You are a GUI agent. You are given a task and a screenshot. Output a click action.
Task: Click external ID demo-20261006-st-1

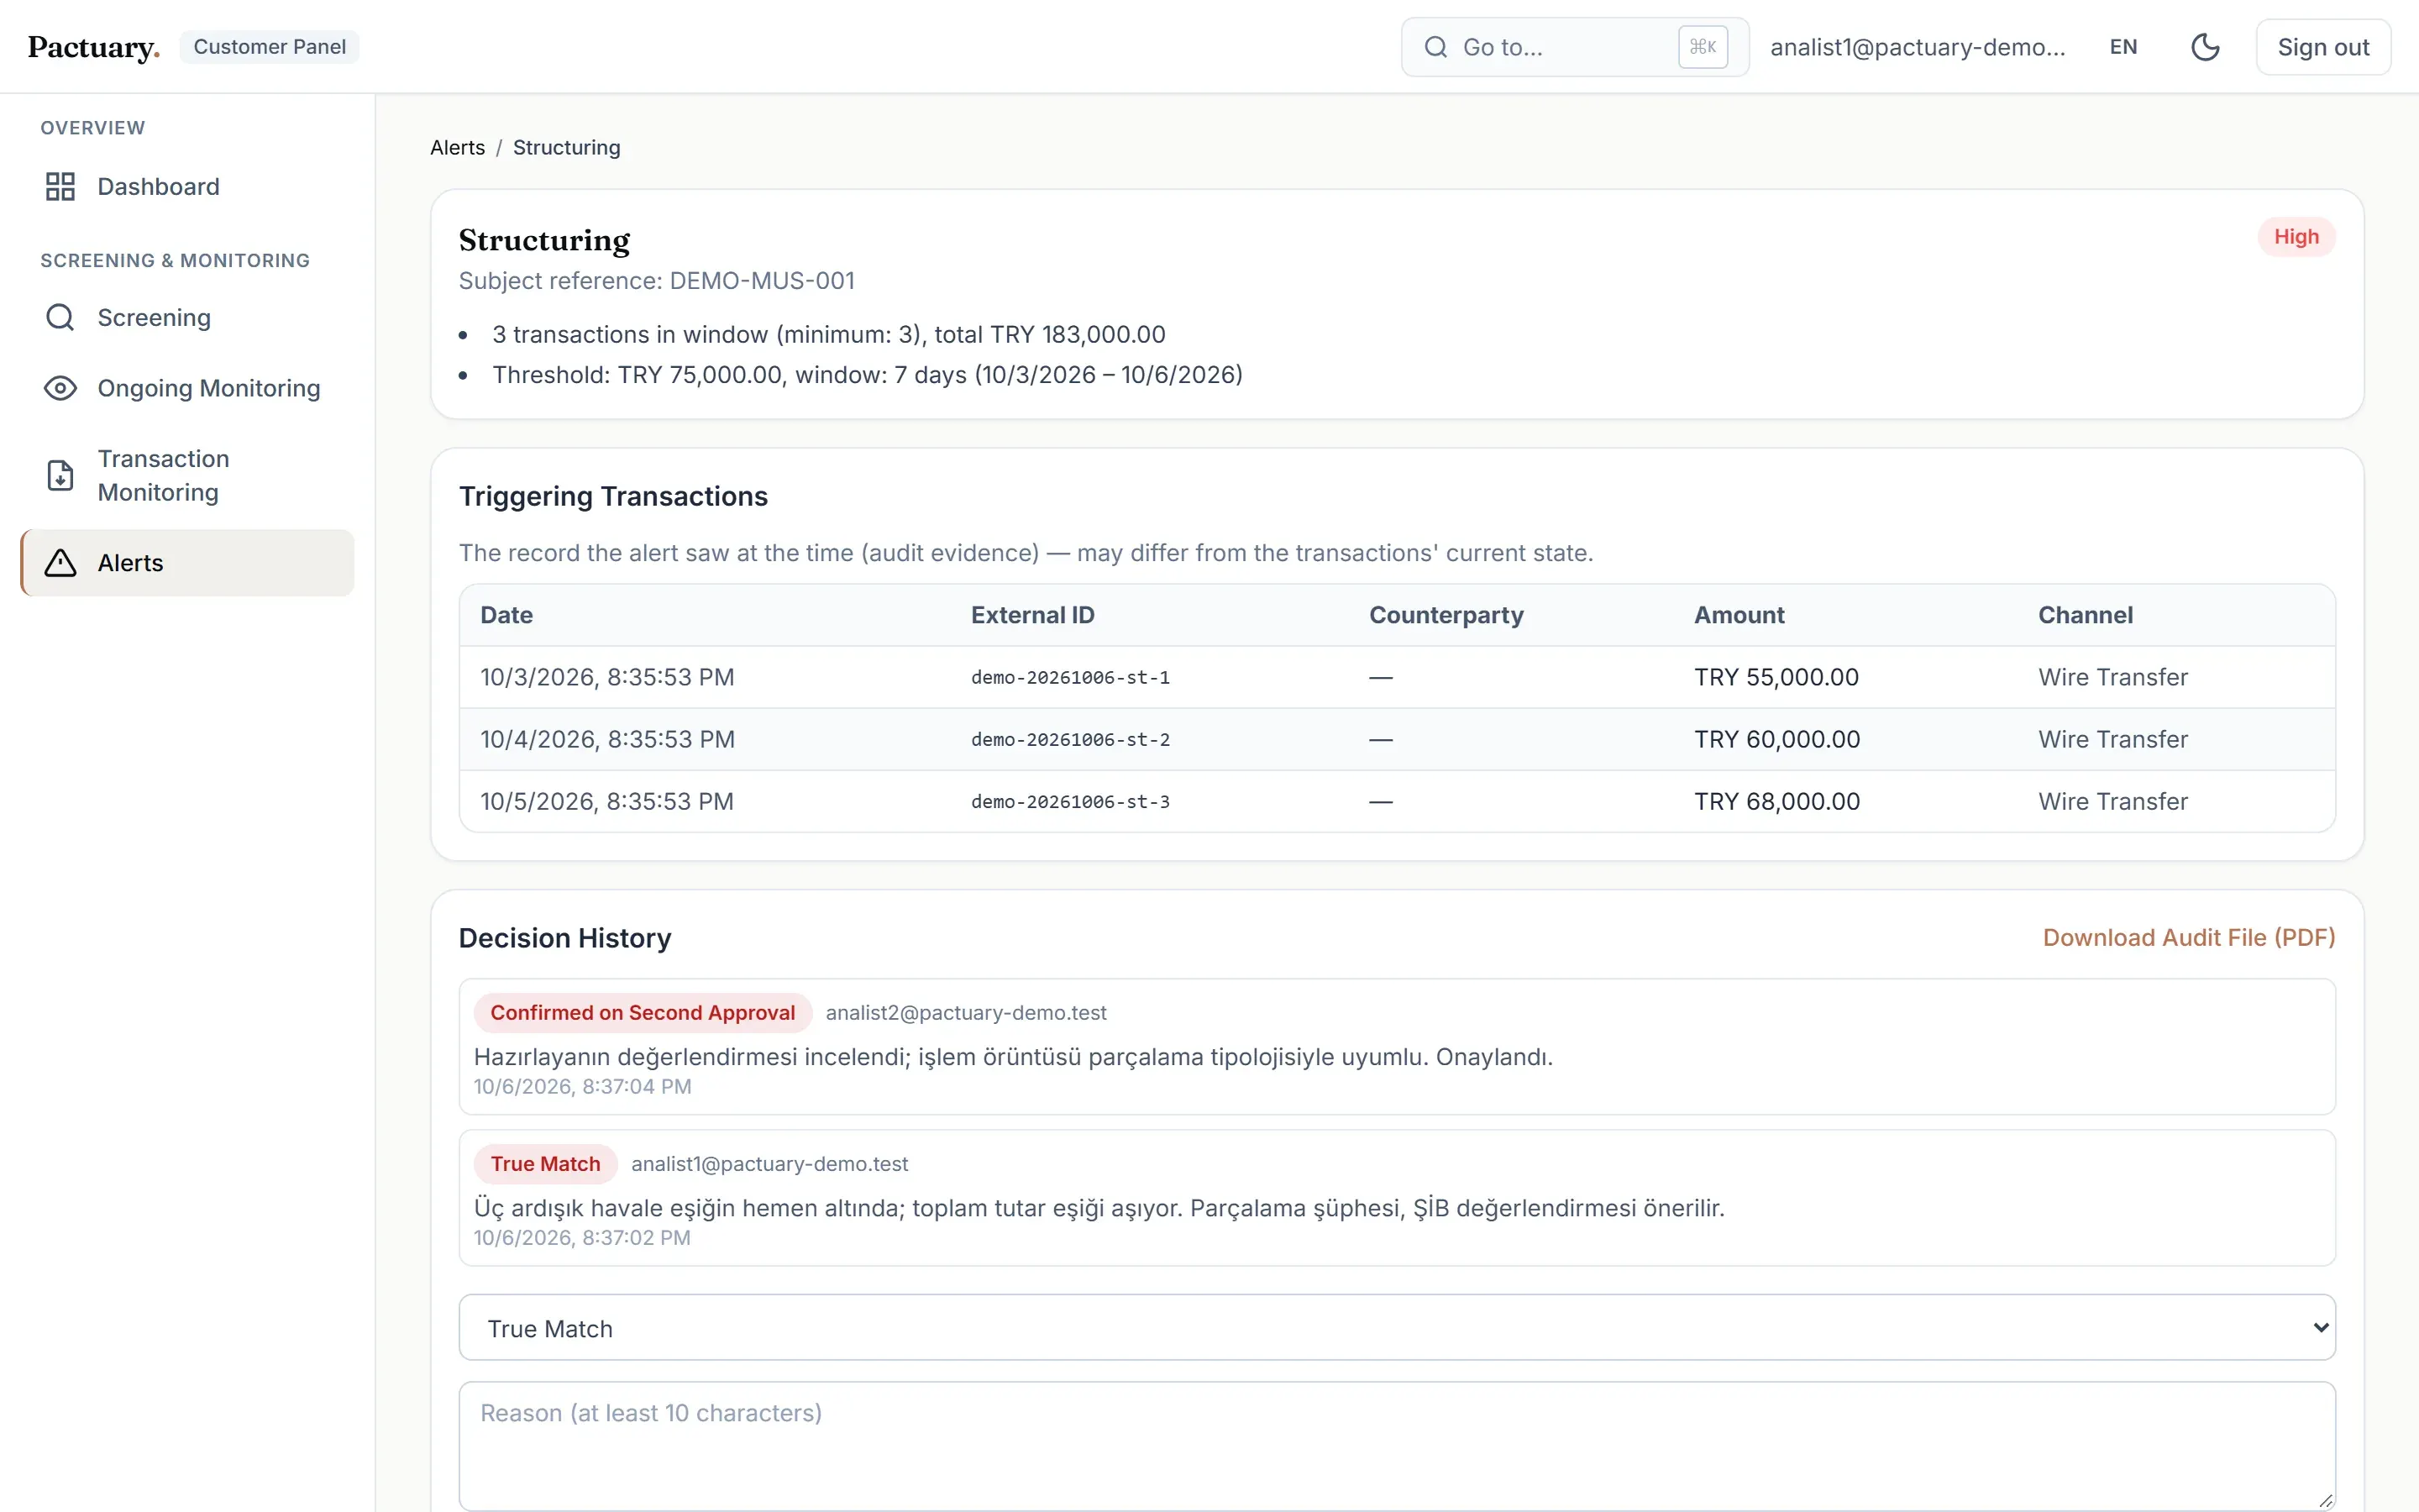coord(1069,678)
